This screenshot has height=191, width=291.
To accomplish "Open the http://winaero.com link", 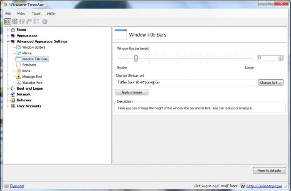I will [264, 186].
